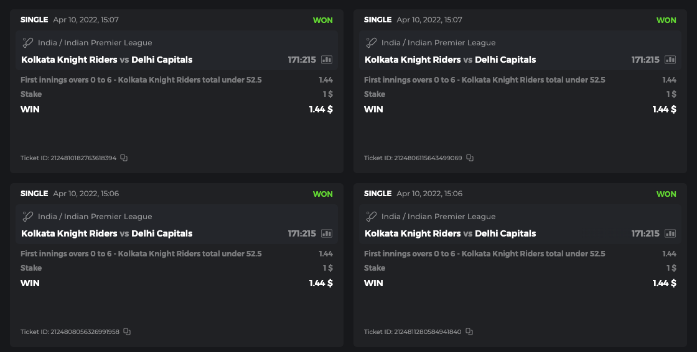Copy ticket ID ending in 991958
Image resolution: width=697 pixels, height=352 pixels.
(x=127, y=332)
